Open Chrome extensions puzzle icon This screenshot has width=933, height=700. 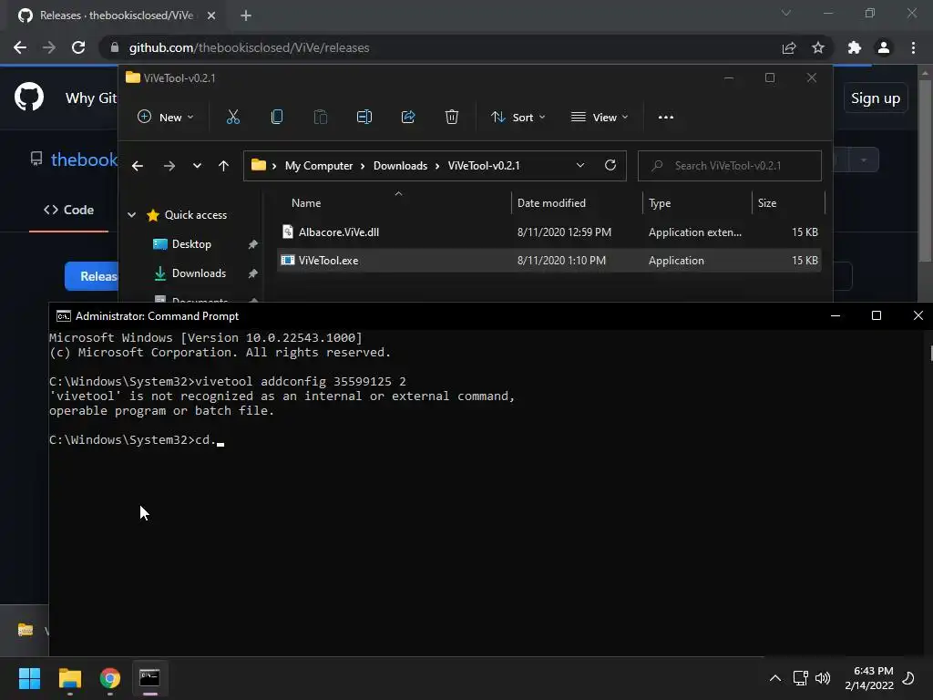click(855, 47)
